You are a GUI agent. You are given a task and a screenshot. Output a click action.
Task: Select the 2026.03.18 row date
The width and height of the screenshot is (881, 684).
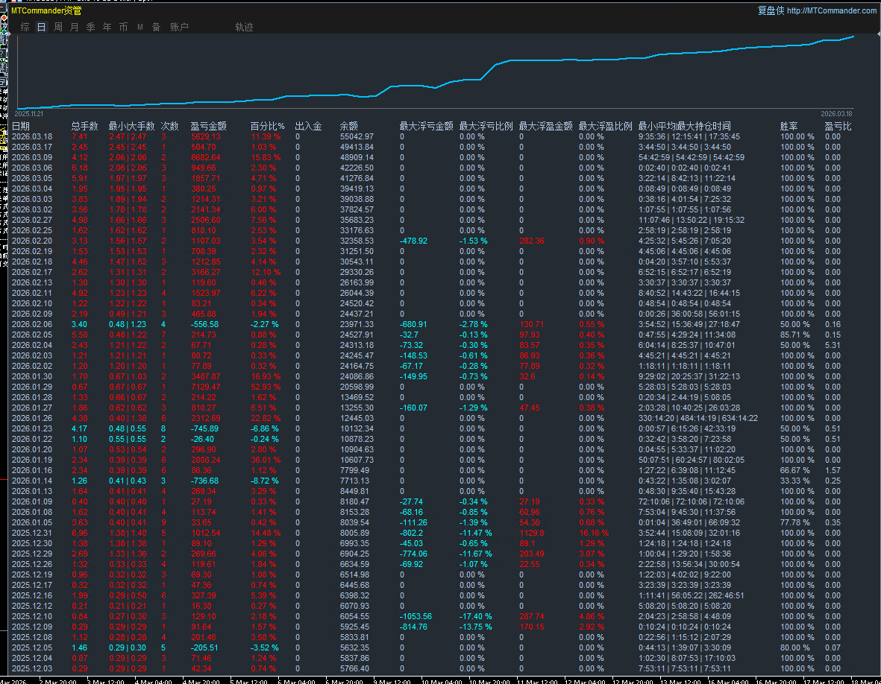(x=31, y=136)
